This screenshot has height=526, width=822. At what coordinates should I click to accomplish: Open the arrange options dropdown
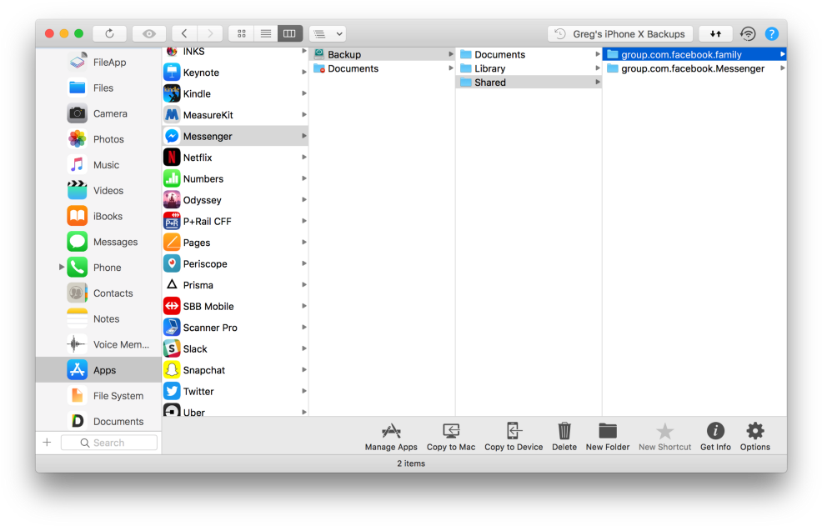(328, 33)
